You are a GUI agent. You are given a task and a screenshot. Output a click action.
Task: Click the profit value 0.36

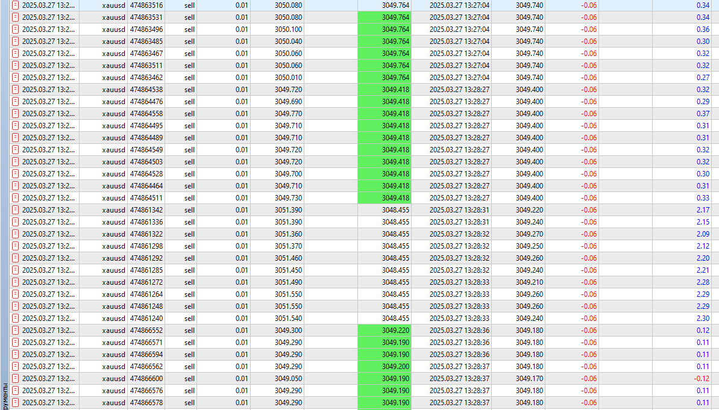tap(703, 30)
